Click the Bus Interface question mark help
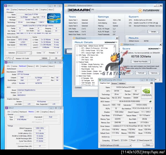 point(152,108)
